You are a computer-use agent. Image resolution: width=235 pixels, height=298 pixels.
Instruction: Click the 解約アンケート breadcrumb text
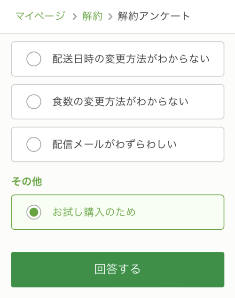pyautogui.click(x=154, y=16)
